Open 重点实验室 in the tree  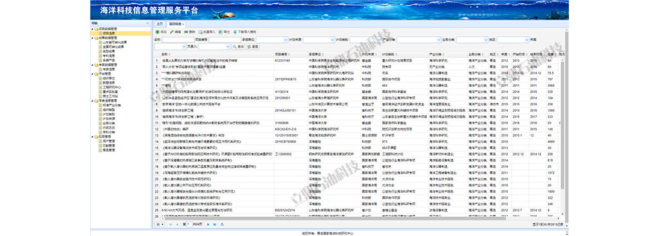click(x=109, y=91)
